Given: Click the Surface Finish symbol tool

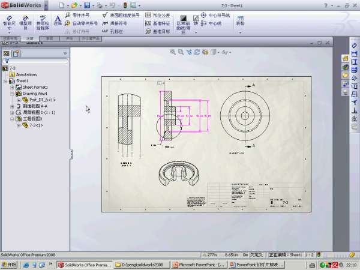Looking at the screenshot, I should pos(121,15).
